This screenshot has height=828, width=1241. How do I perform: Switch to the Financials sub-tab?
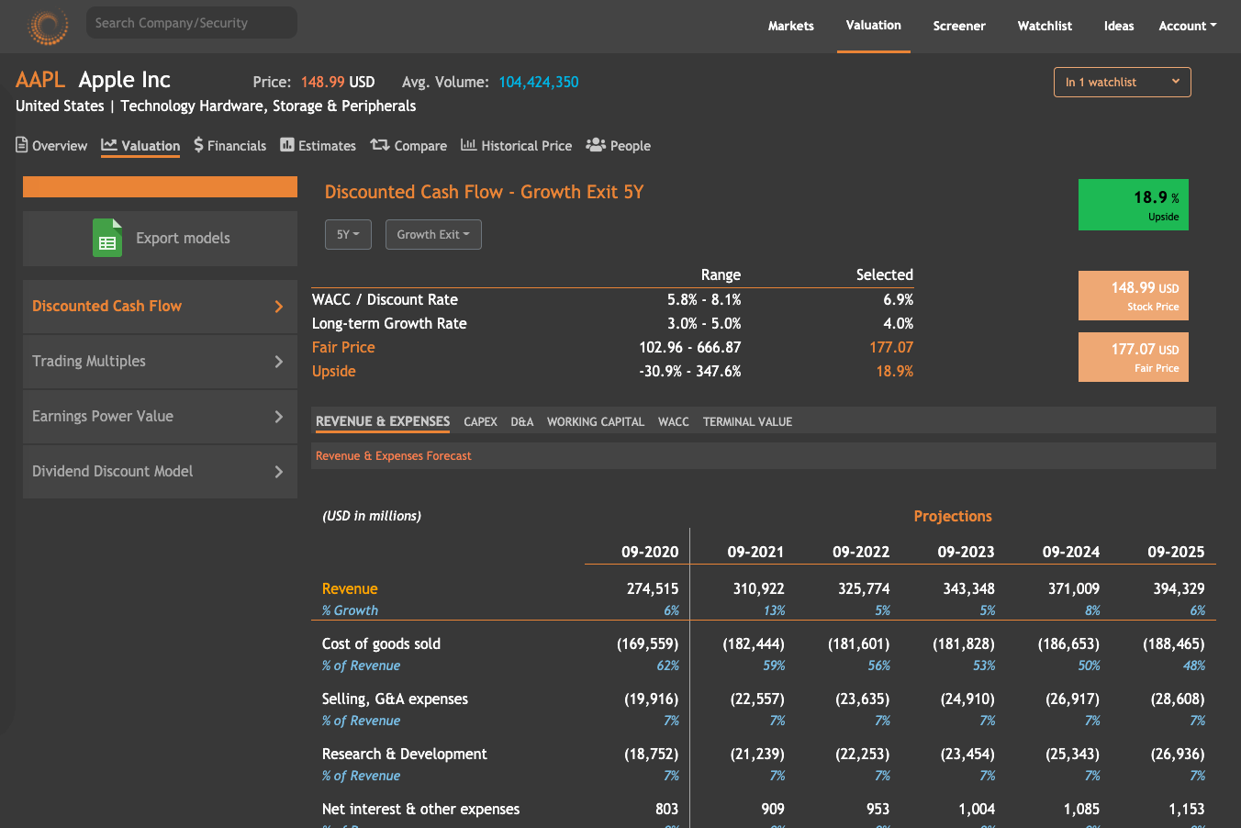coord(229,145)
